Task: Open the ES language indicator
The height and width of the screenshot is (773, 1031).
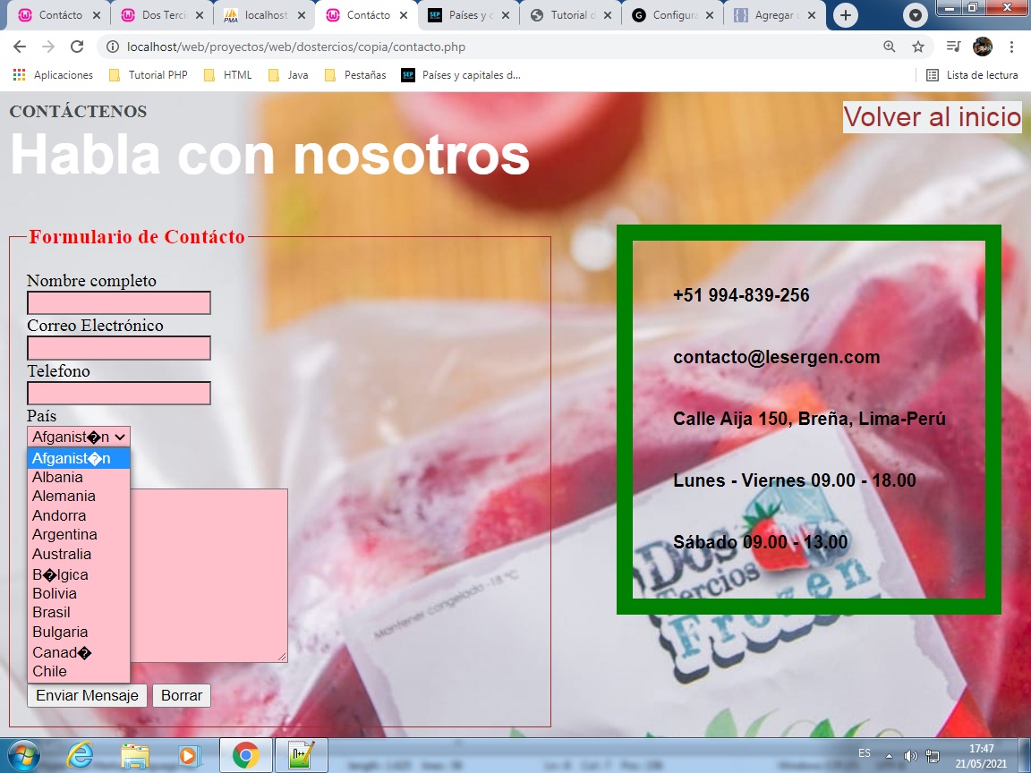Action: tap(865, 753)
